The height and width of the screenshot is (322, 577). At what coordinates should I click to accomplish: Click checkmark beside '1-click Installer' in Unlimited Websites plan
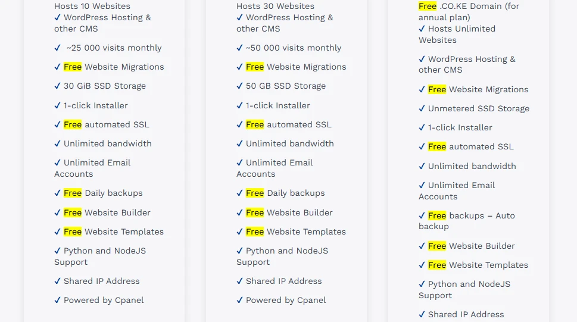tap(422, 128)
